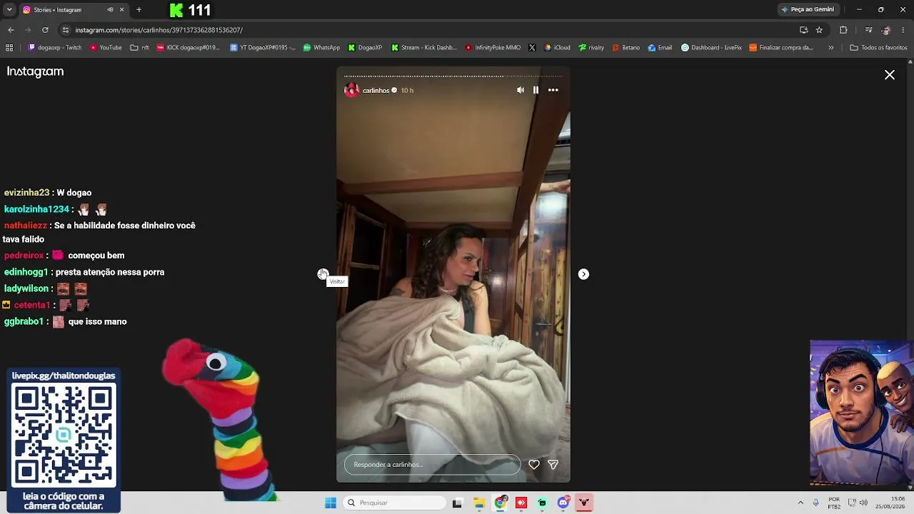This screenshot has height=514, width=914.
Task: Open the X bookmark icon
Action: (532, 48)
